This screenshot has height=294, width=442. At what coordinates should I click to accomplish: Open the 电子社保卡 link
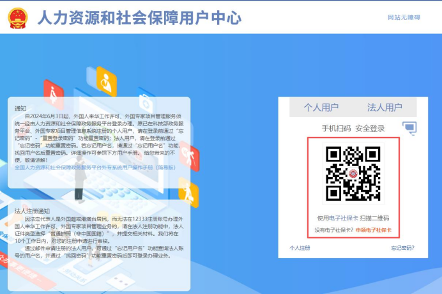pos(344,218)
